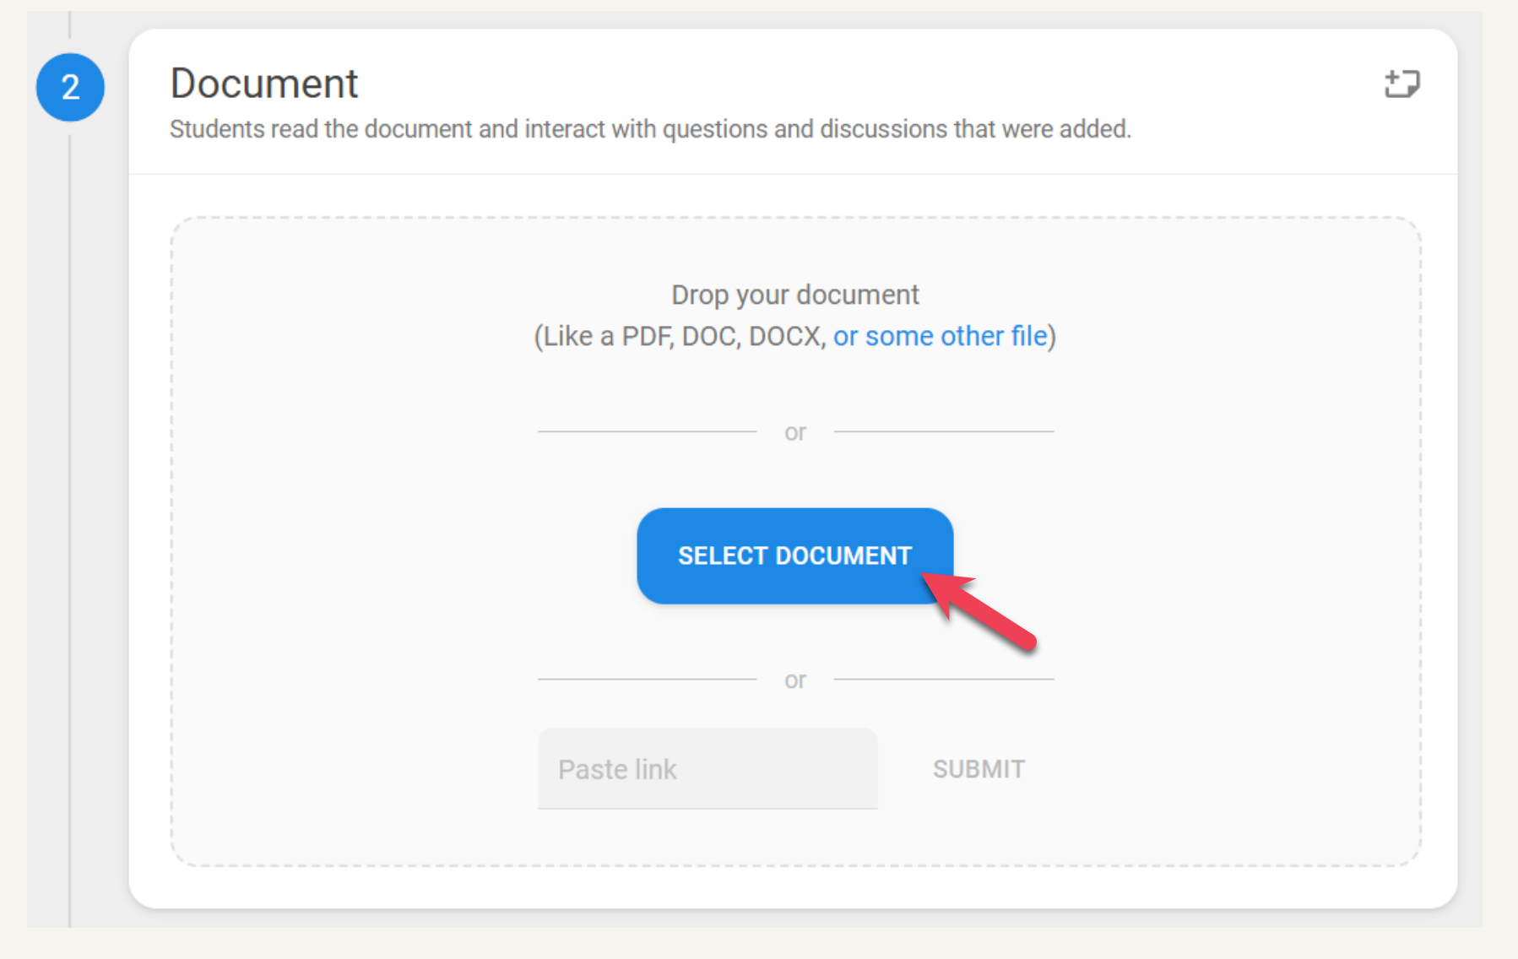Select the blue step 2 circle
This screenshot has width=1518, height=959.
coord(70,87)
